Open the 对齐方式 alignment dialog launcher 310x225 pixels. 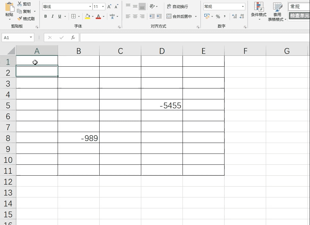[198, 27]
